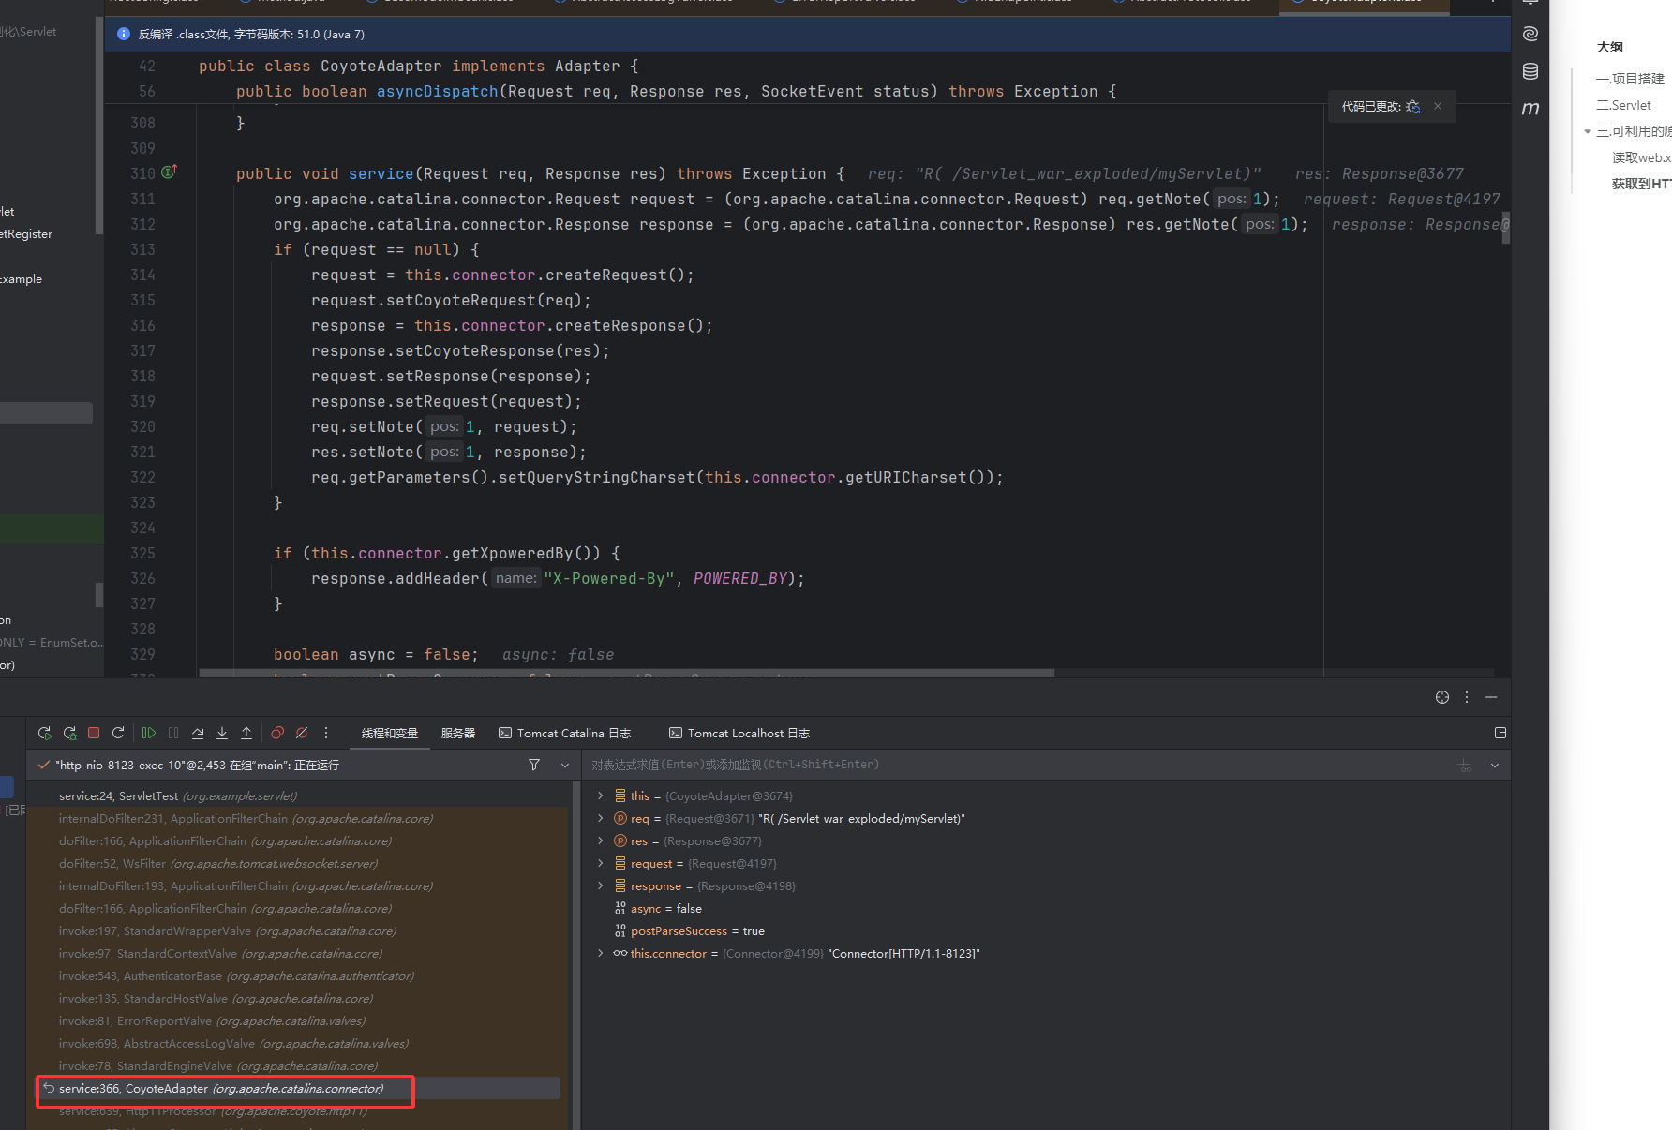Viewport: 1672px width, 1130px height.
Task: Click the thread filter funnel icon
Action: pos(534,765)
